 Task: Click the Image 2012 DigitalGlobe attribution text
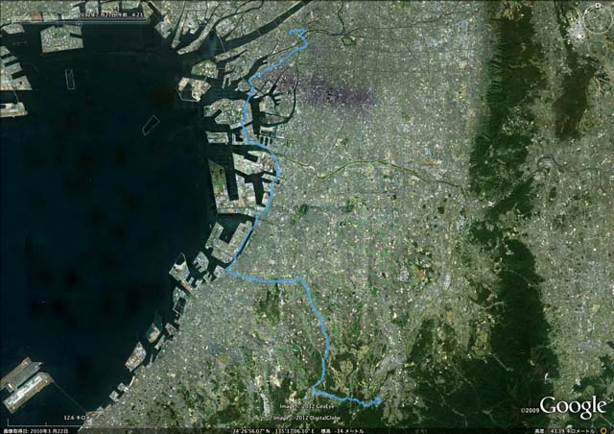[x=307, y=418]
